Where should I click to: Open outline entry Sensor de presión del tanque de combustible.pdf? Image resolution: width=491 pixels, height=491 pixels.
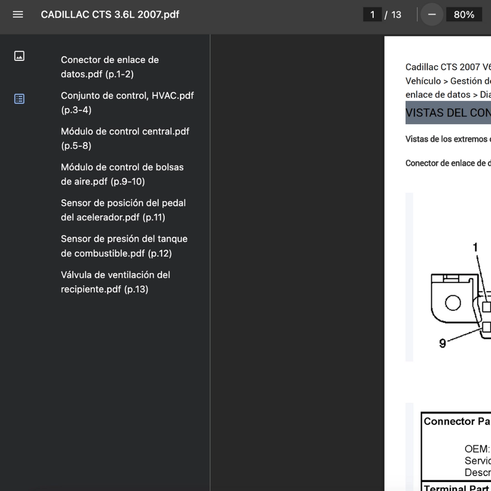(x=124, y=246)
